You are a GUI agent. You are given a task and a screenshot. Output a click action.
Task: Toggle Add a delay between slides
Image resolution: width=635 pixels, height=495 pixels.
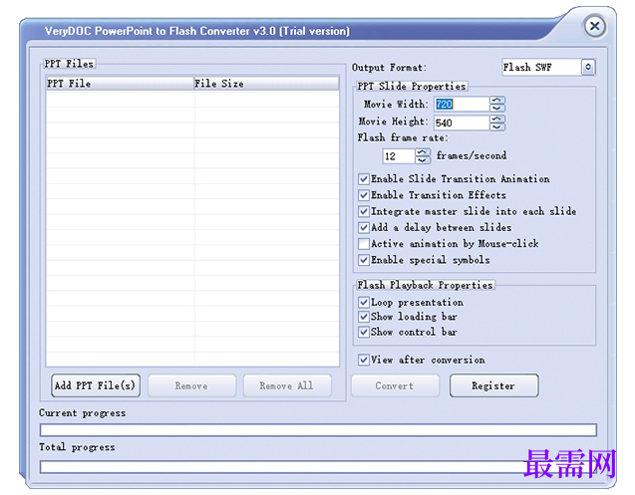click(x=364, y=227)
